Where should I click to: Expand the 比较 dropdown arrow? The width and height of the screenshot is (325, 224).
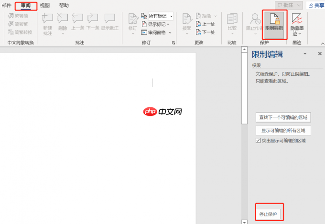click(232, 33)
